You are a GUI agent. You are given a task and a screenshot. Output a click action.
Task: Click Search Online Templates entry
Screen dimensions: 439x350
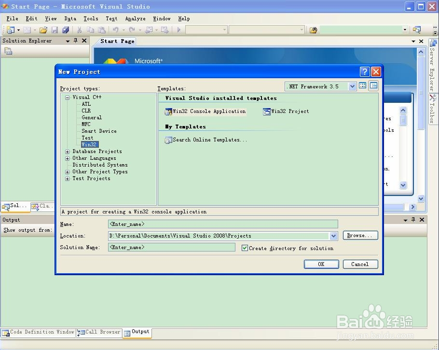206,140
